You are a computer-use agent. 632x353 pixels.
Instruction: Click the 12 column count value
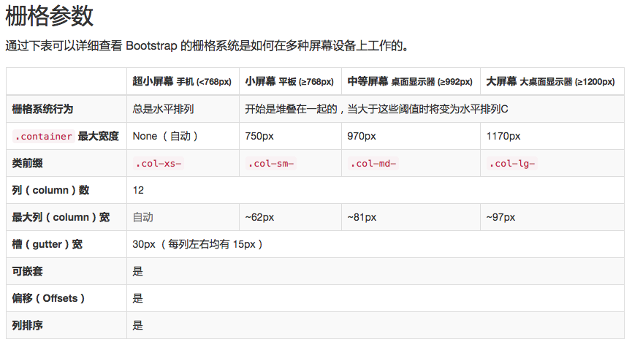138,190
